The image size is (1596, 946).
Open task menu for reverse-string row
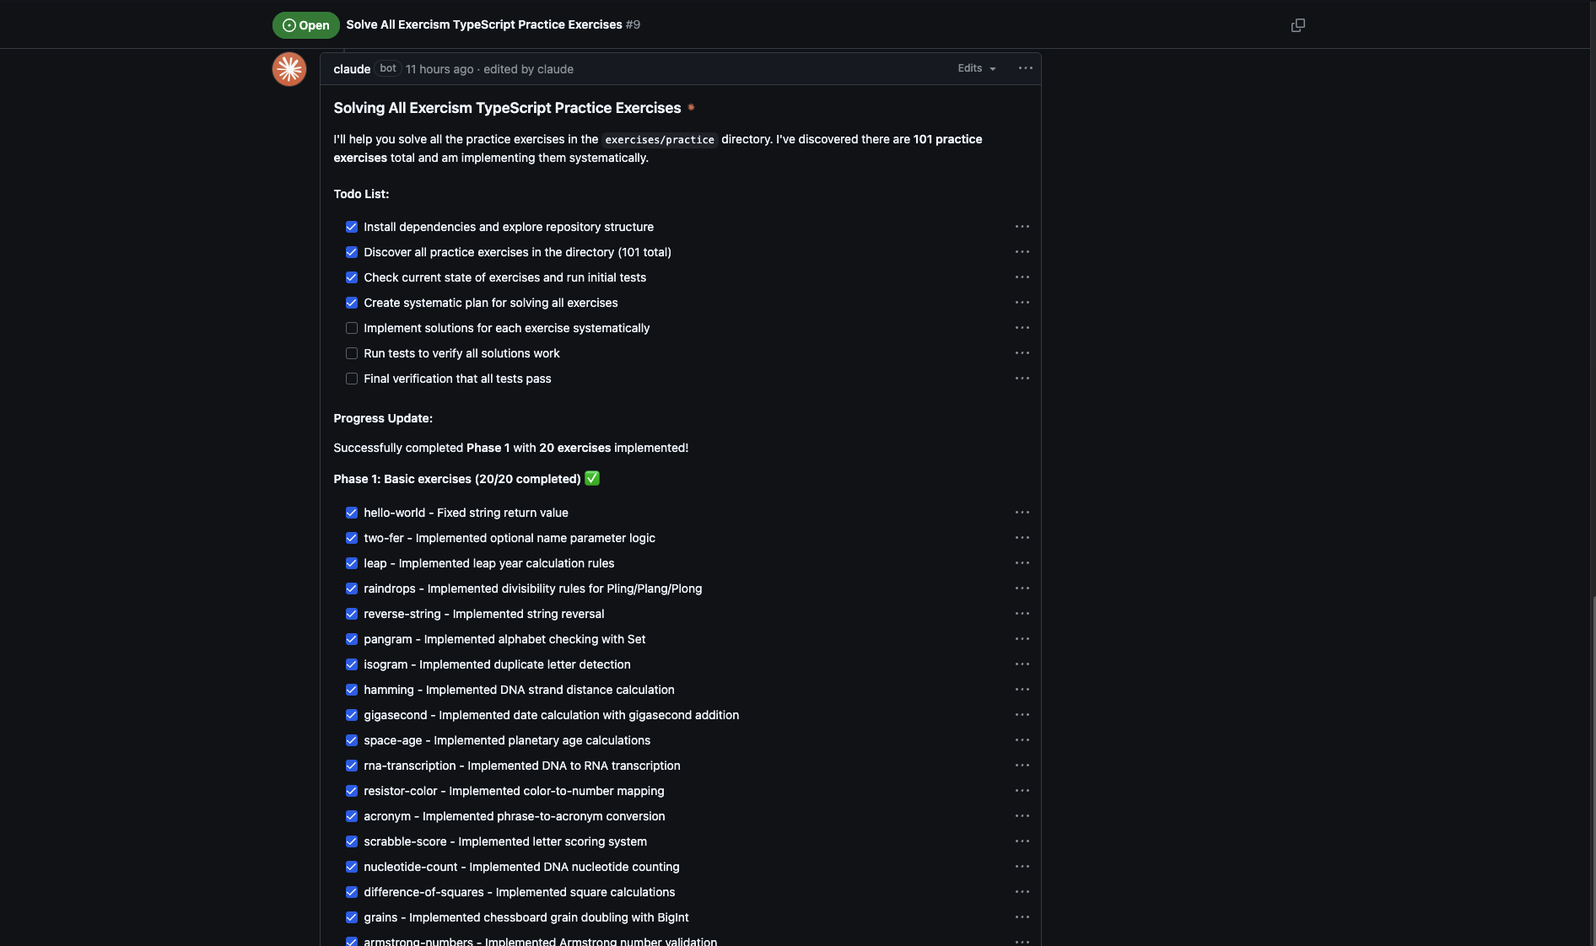click(x=1022, y=614)
